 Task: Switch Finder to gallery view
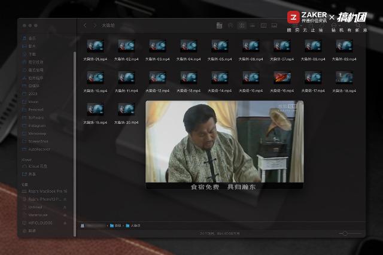[x=274, y=25]
